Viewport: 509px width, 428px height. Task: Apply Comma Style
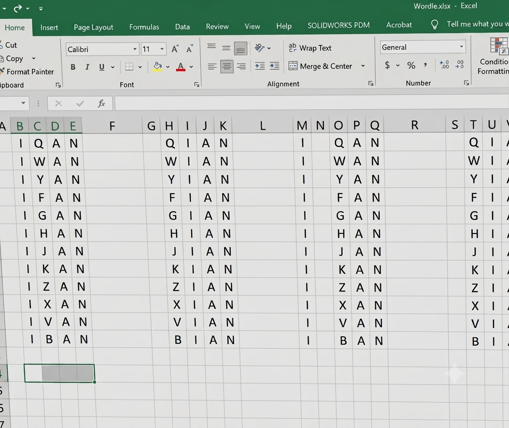tap(425, 65)
